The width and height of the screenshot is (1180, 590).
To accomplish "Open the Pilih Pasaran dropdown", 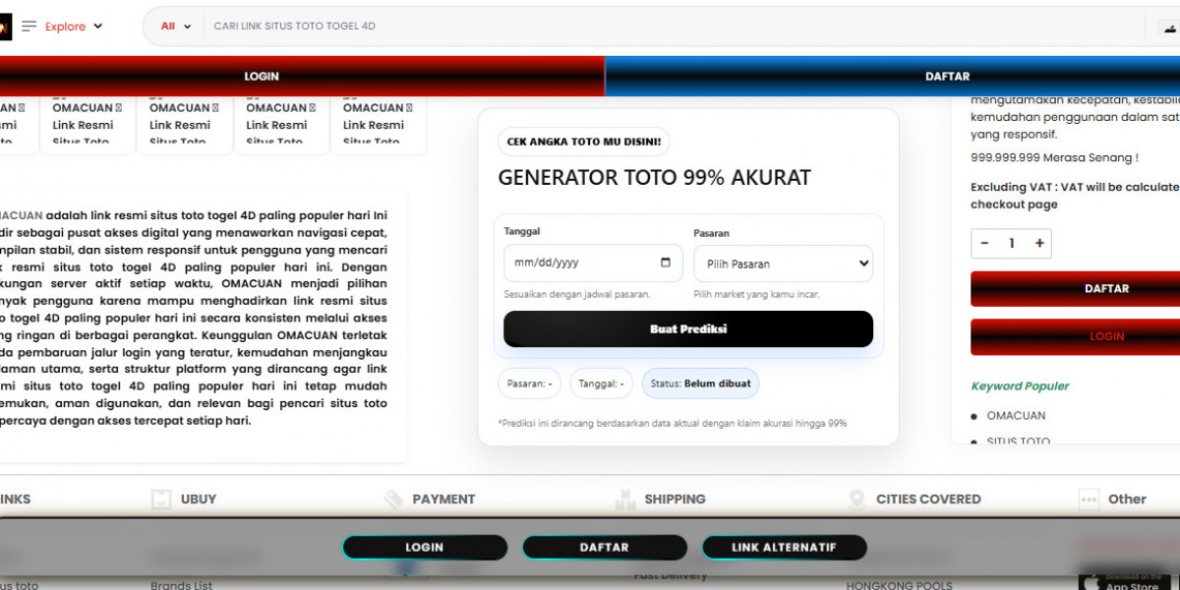I will point(783,264).
